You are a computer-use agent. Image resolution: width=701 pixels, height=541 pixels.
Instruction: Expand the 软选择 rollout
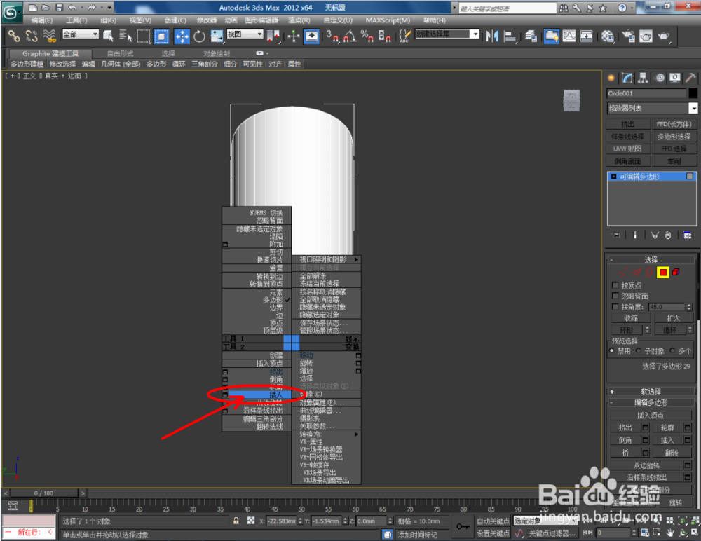click(x=651, y=391)
